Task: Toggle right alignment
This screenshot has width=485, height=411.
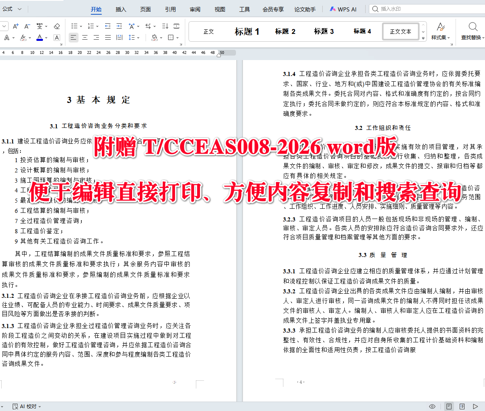Action: [x=96, y=38]
